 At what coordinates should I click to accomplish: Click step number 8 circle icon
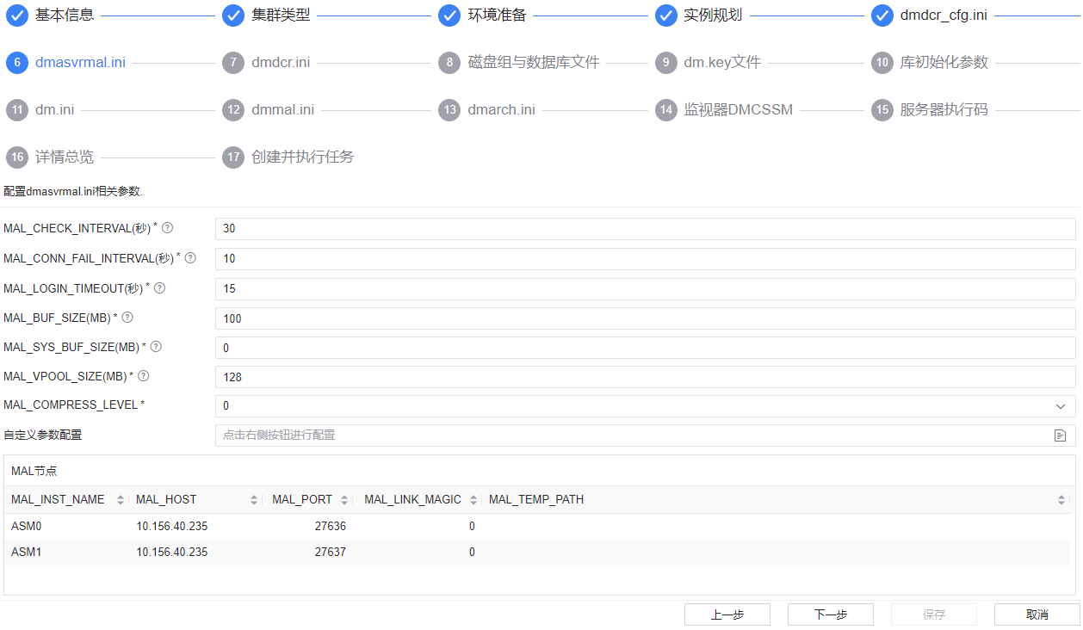click(449, 63)
